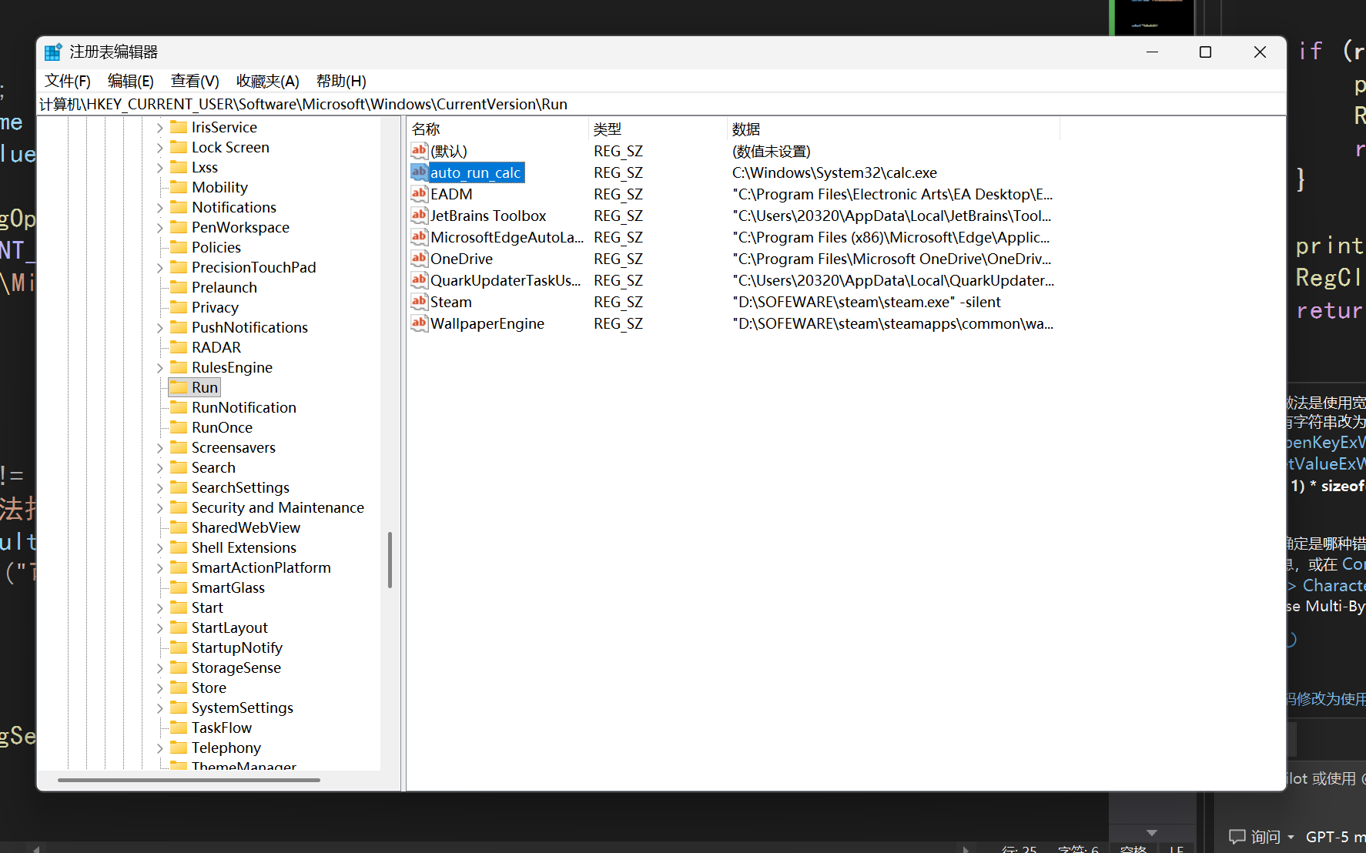Image resolution: width=1366 pixels, height=853 pixels.
Task: Sort by the 类型 column header
Action: [x=658, y=129]
